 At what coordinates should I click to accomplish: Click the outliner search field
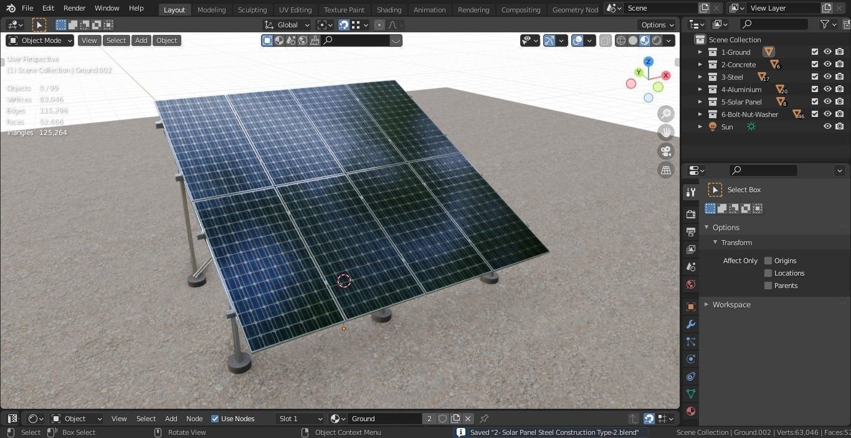point(773,24)
